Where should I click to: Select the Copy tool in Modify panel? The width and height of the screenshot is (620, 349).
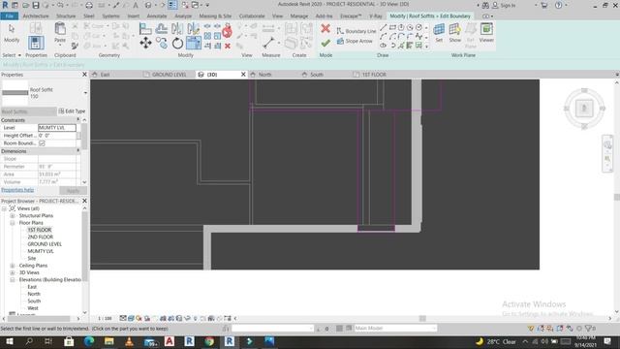pos(162,43)
